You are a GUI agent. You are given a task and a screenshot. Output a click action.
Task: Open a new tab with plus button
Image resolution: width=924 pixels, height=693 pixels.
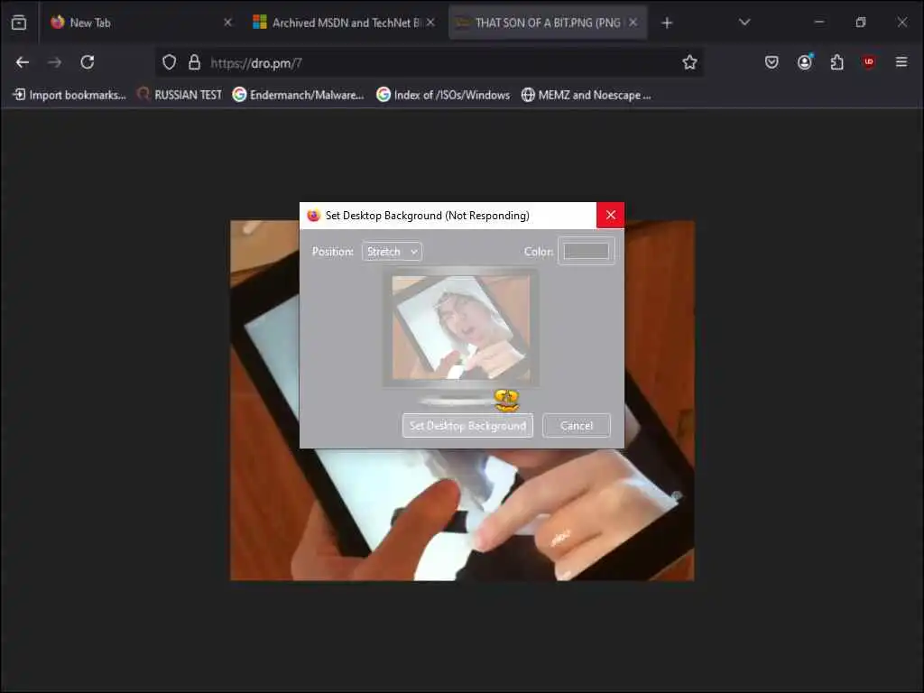[x=667, y=23]
